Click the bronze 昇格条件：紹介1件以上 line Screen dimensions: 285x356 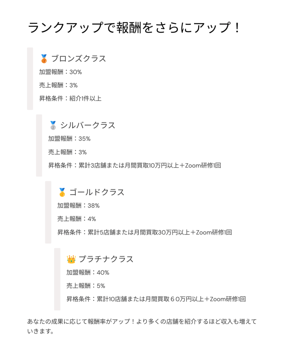click(70, 98)
